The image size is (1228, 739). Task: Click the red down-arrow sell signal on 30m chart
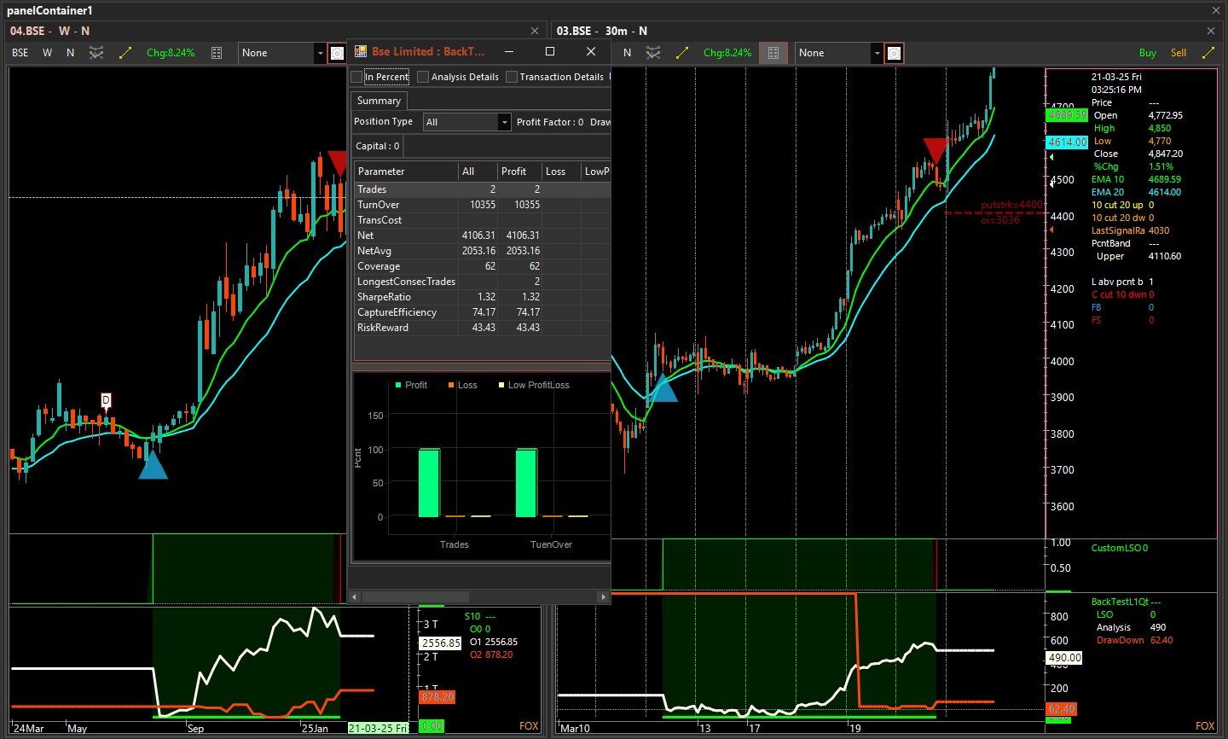[x=936, y=150]
